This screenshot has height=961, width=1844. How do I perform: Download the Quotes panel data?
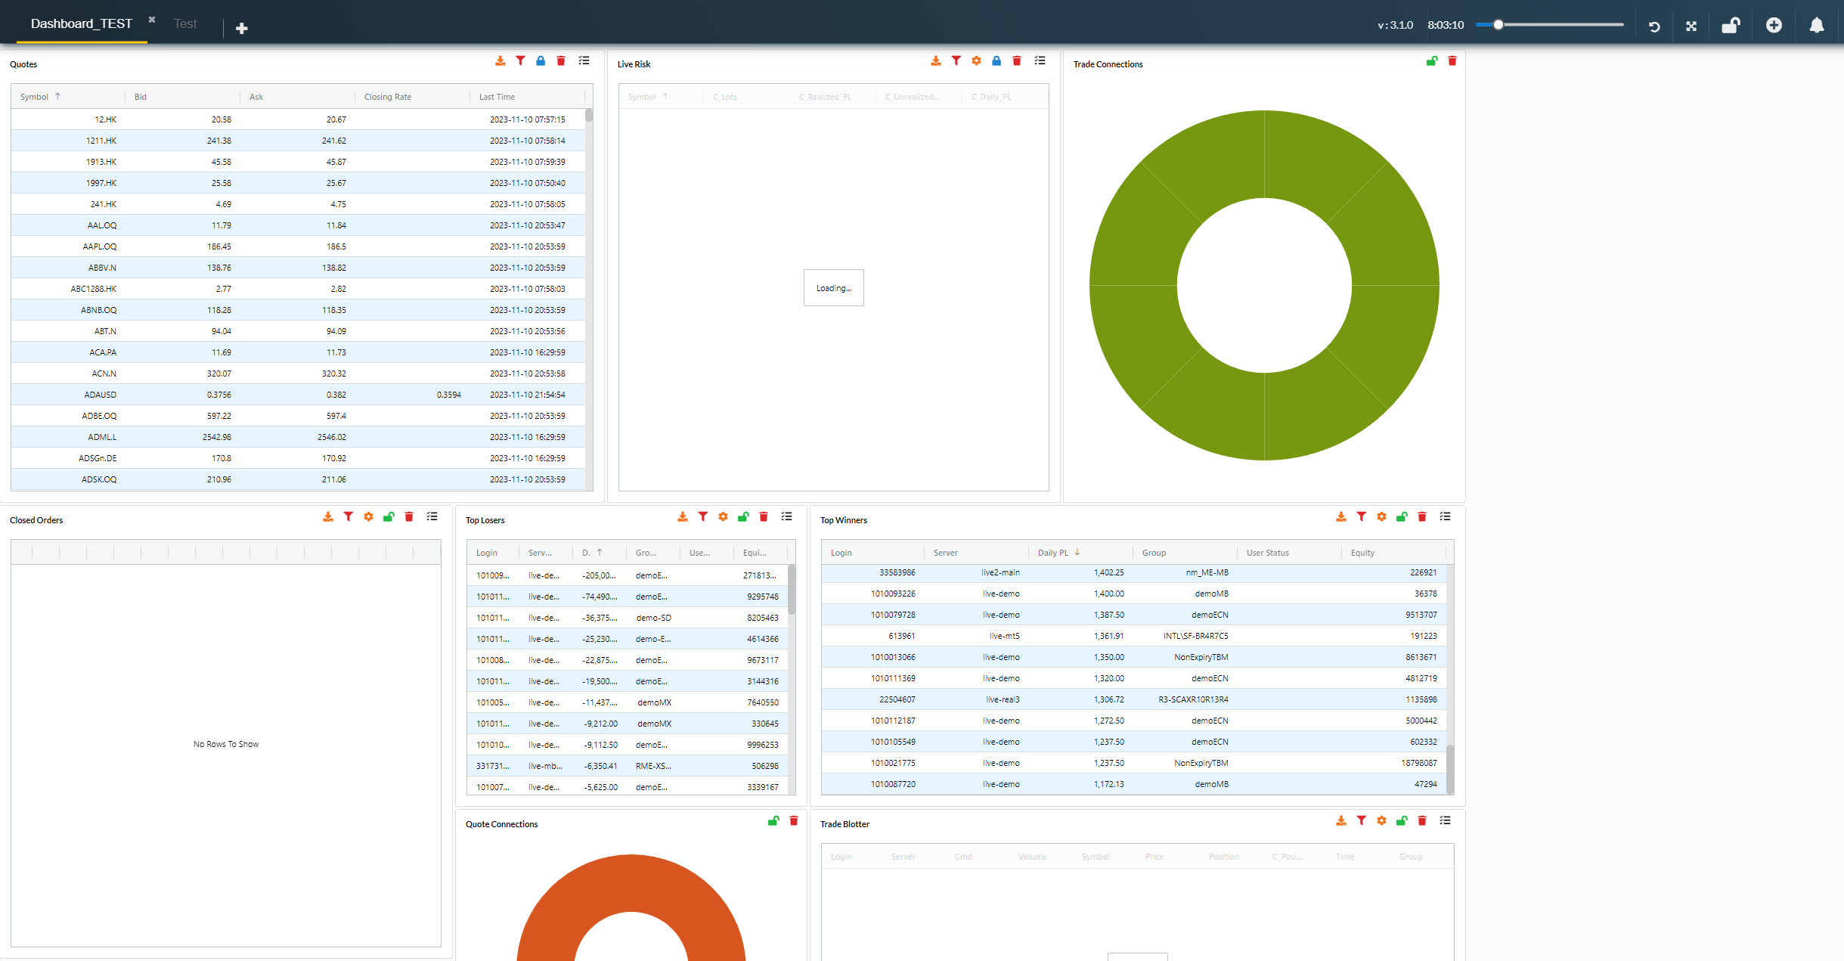click(500, 61)
